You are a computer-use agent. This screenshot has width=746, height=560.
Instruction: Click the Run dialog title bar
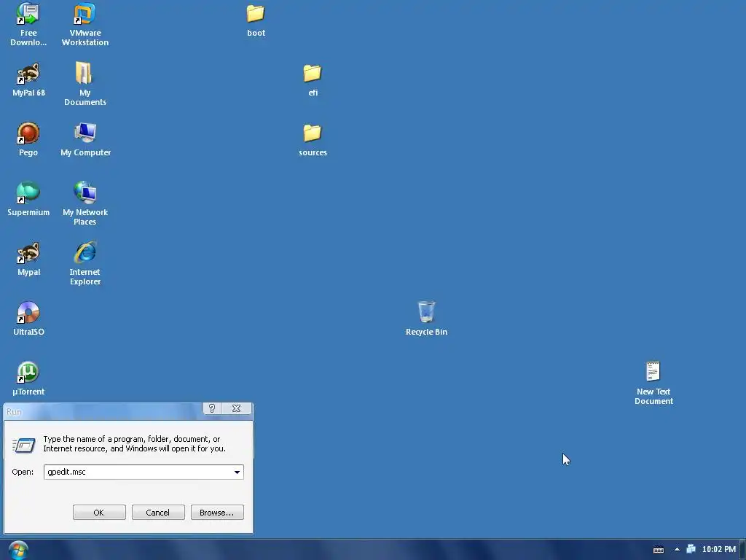[105, 411]
